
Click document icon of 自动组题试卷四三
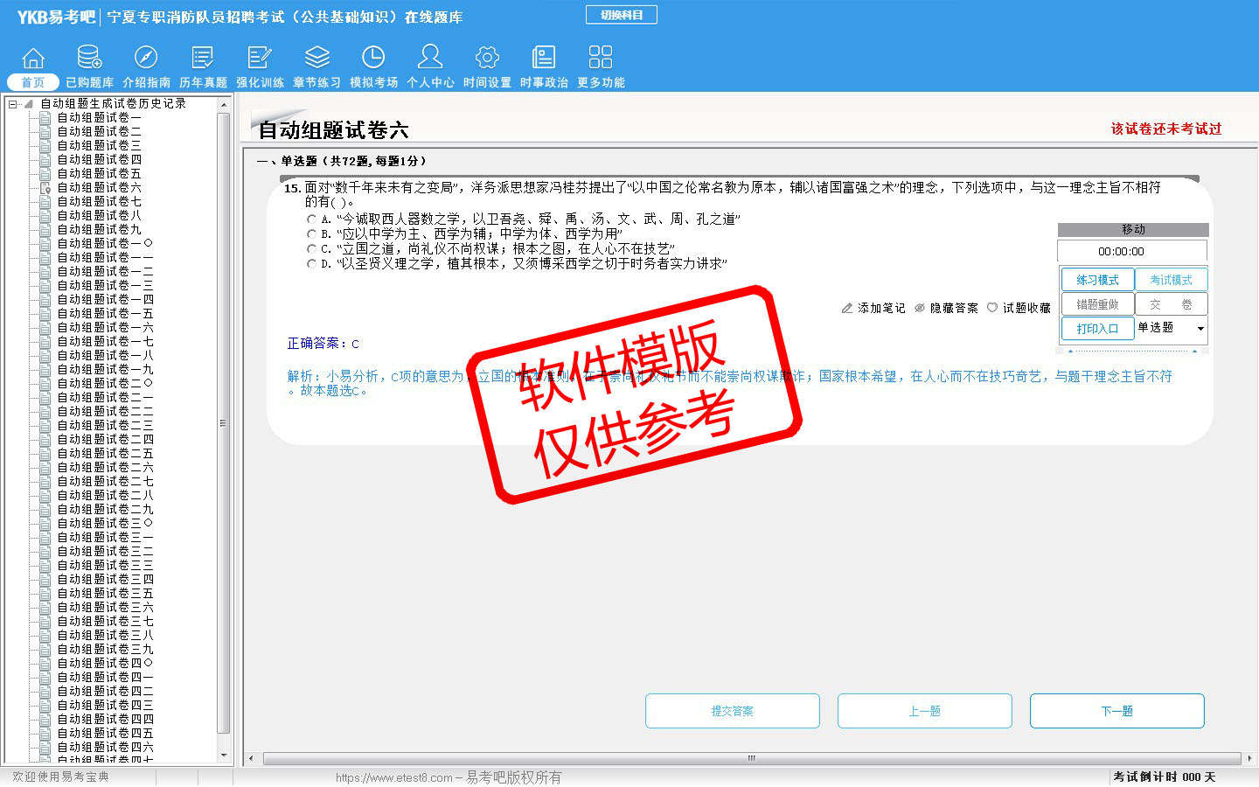[45, 705]
